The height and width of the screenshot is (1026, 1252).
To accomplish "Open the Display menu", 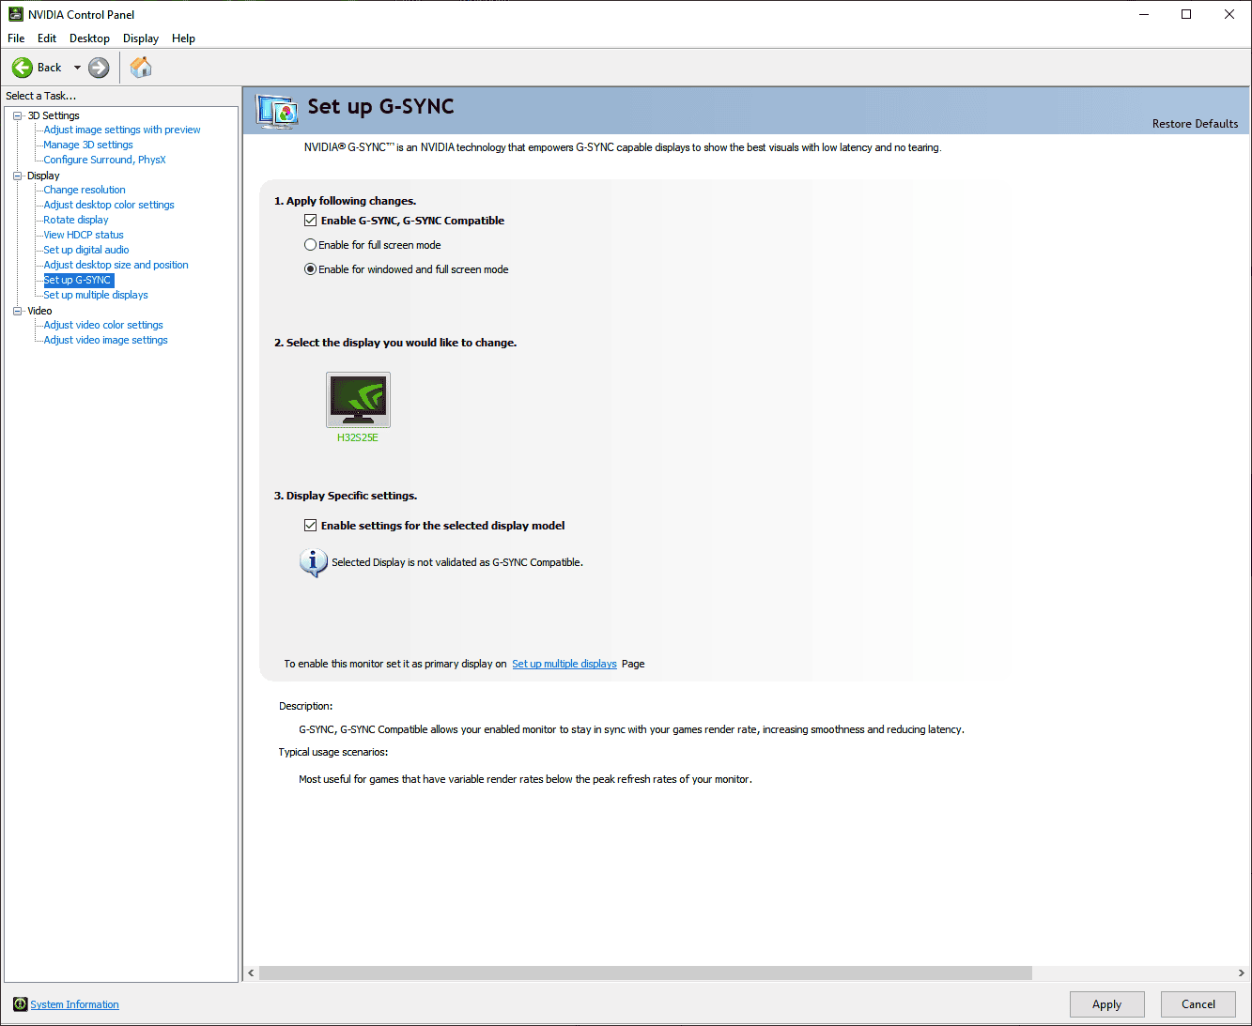I will click(140, 38).
